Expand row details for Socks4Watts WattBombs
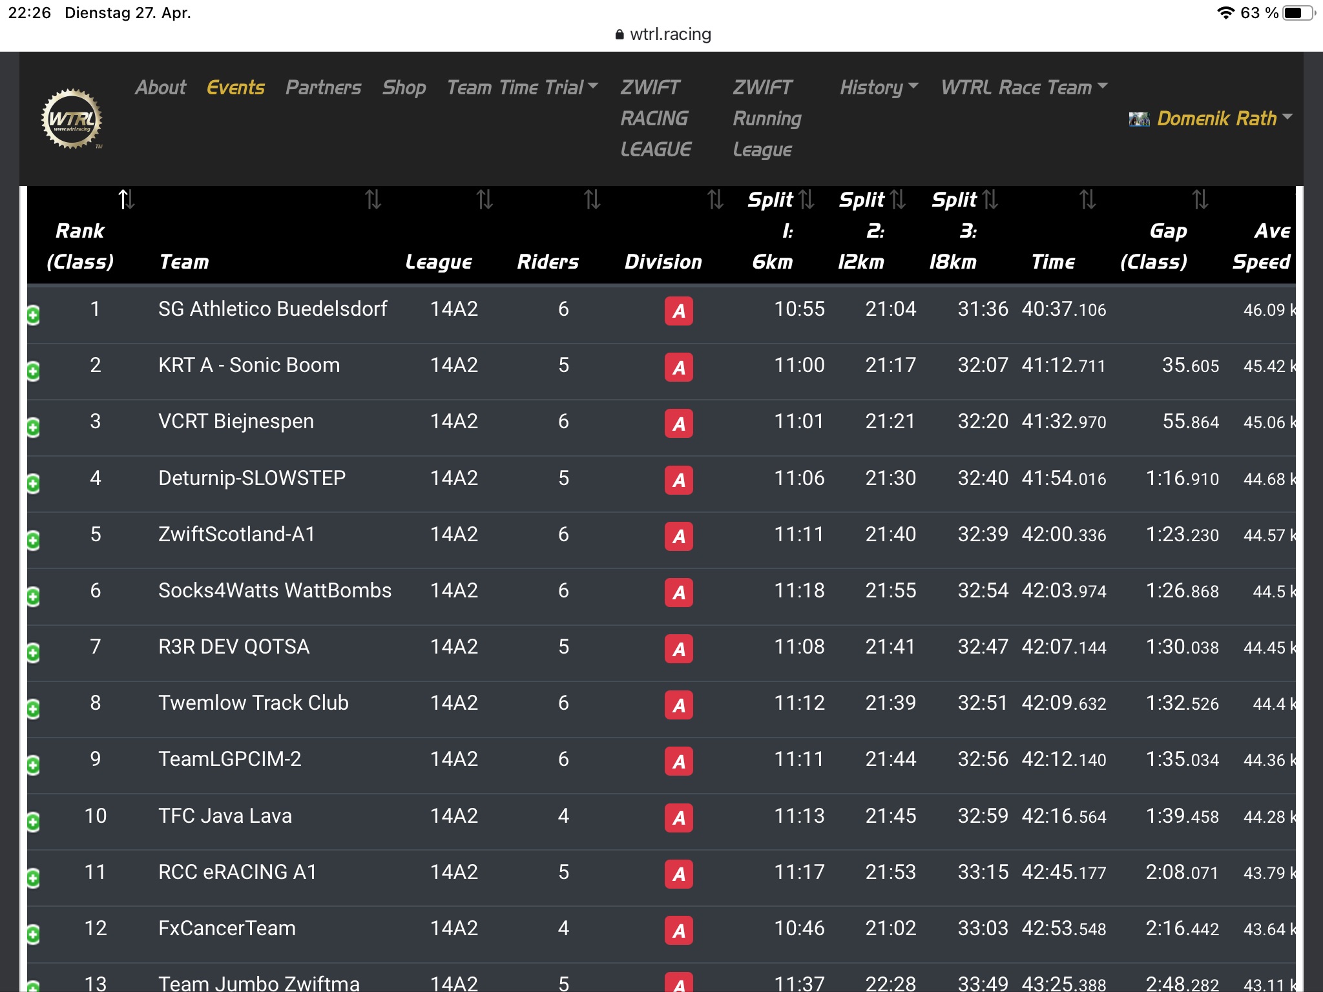Screen dimensions: 1323x992 point(33,597)
